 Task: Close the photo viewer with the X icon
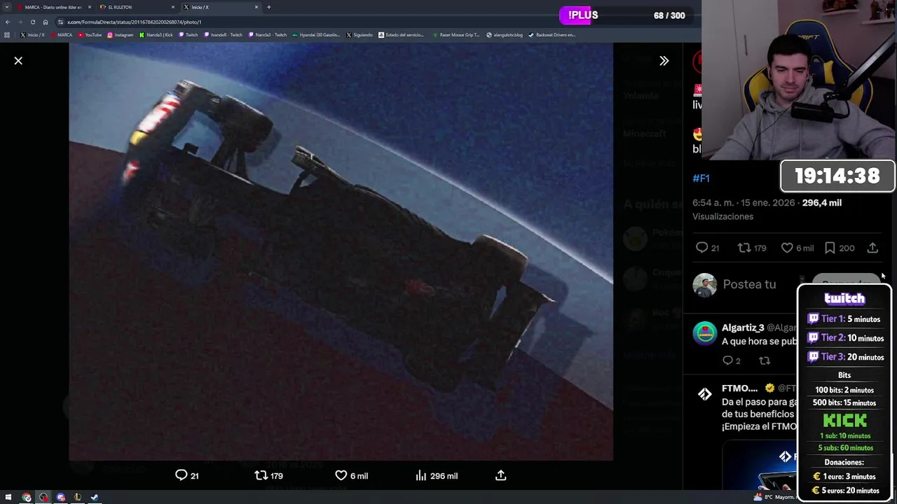click(x=18, y=61)
